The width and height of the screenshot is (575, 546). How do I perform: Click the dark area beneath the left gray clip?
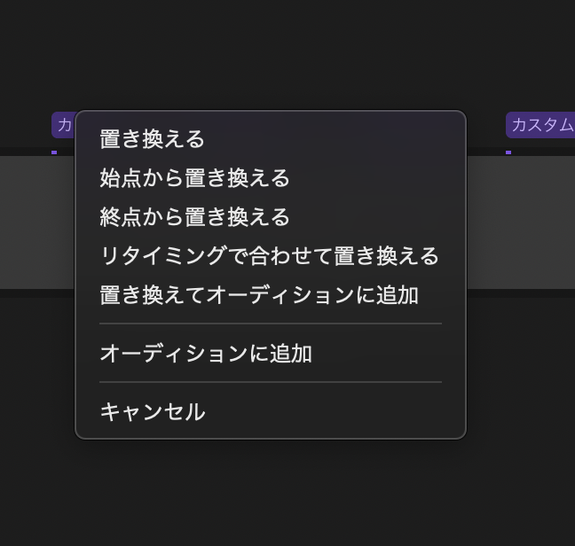[x=37, y=372]
